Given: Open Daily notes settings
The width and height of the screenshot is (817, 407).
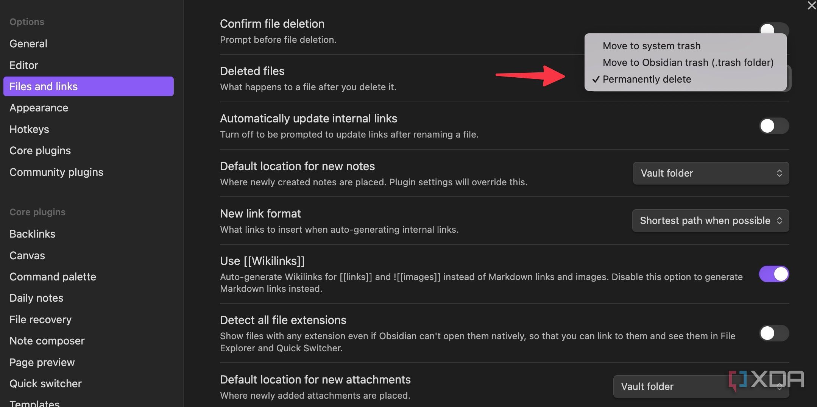Looking at the screenshot, I should pyautogui.click(x=36, y=298).
